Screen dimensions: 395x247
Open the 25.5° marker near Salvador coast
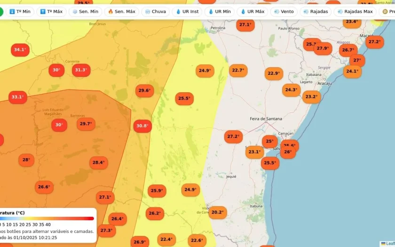[270, 163]
